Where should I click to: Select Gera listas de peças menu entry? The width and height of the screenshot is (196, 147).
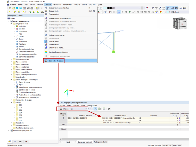(x=71, y=61)
